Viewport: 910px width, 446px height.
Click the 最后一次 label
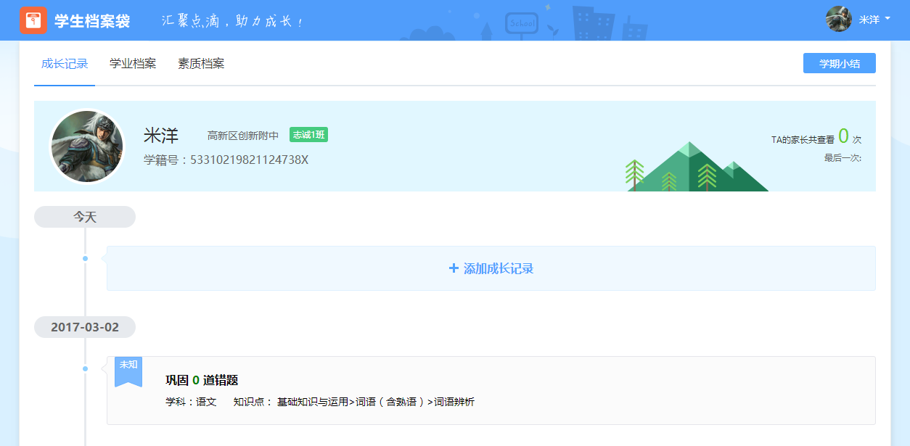pyautogui.click(x=843, y=157)
